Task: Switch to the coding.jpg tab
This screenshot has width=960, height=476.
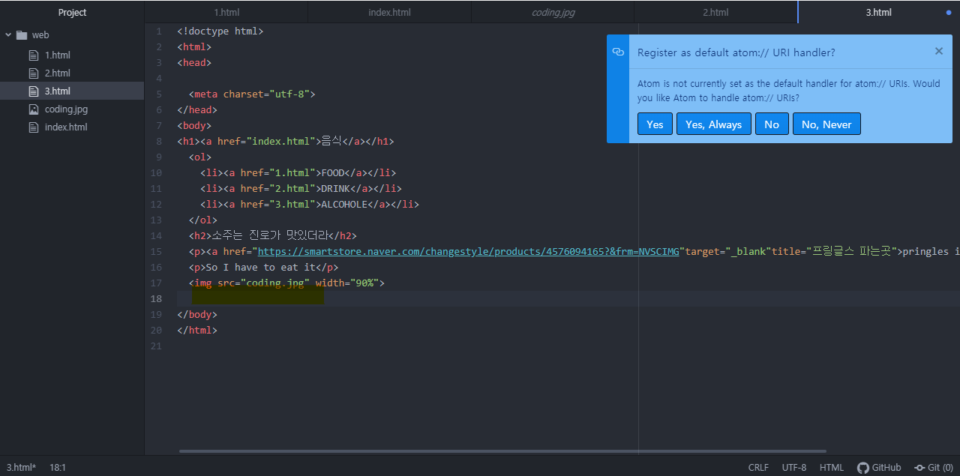Action: point(553,12)
